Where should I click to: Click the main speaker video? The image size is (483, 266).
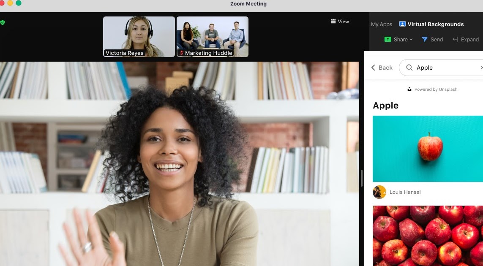point(179,164)
